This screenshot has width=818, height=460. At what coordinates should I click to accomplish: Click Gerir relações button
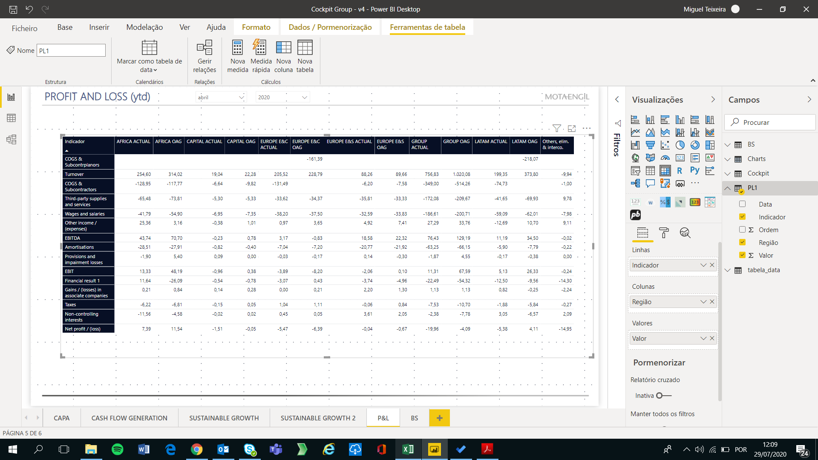(204, 57)
